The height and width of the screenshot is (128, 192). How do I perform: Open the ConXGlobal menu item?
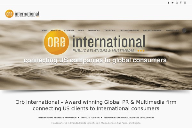(x=109, y=30)
